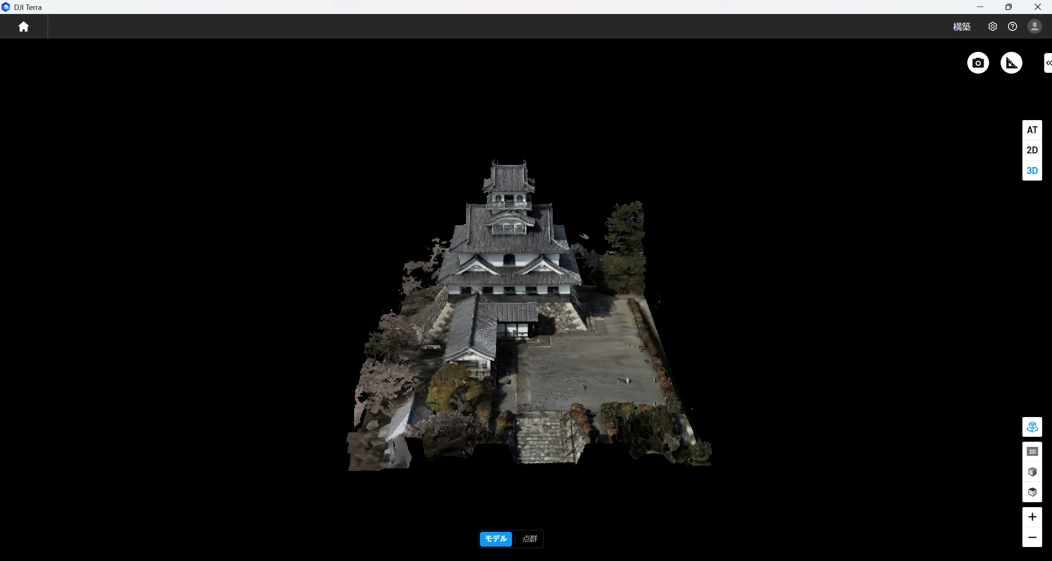Select the 3D view tab
This screenshot has height=561, width=1052.
1032,170
